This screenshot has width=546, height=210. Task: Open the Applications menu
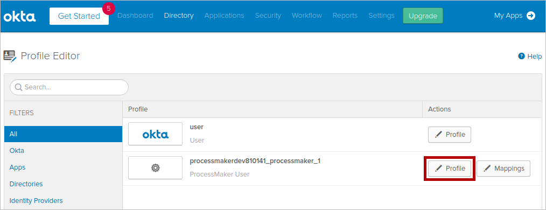224,16
